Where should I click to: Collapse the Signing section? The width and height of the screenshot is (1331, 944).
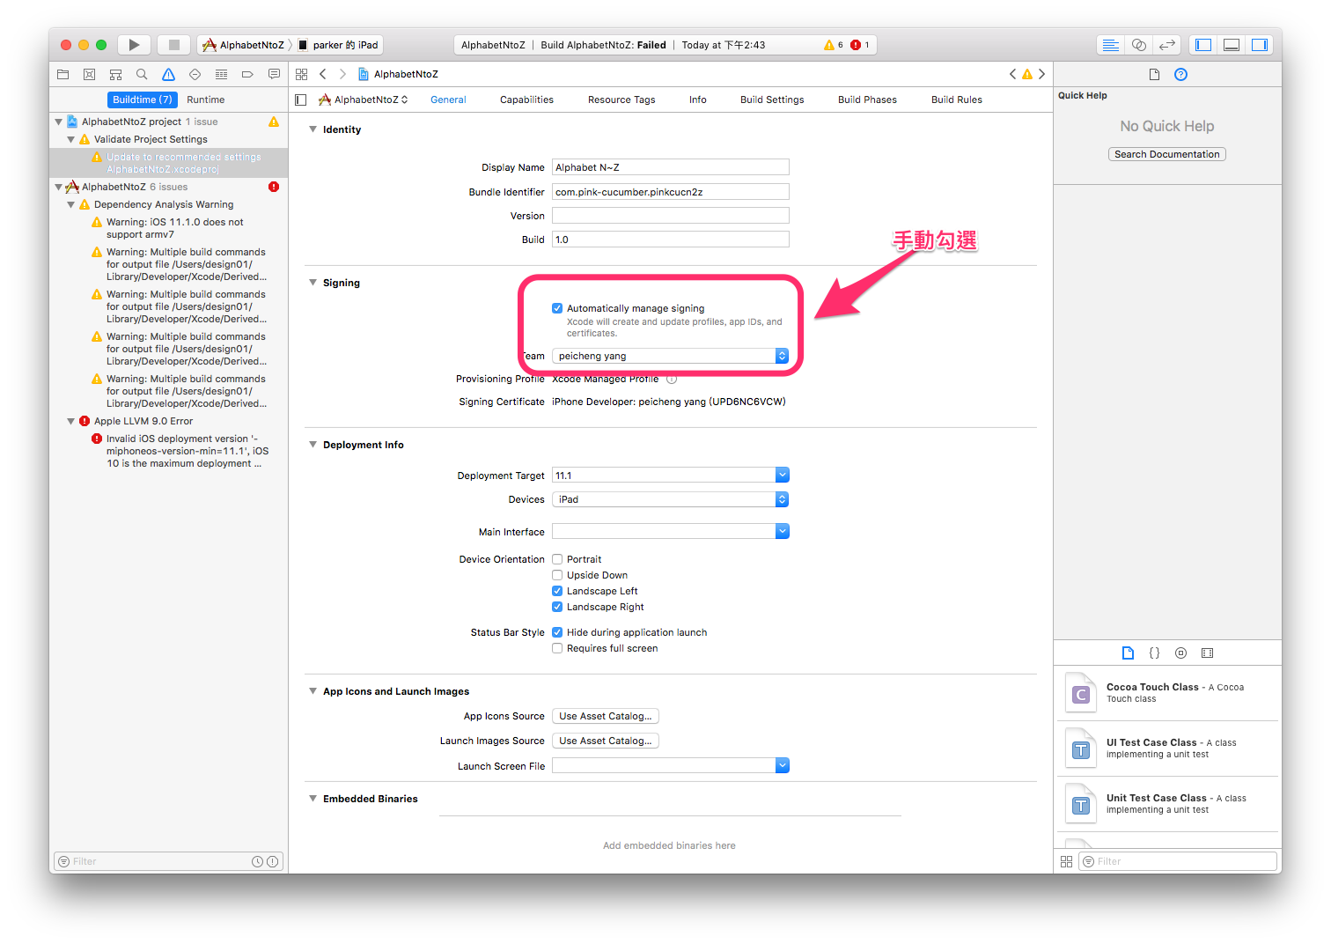pos(313,283)
